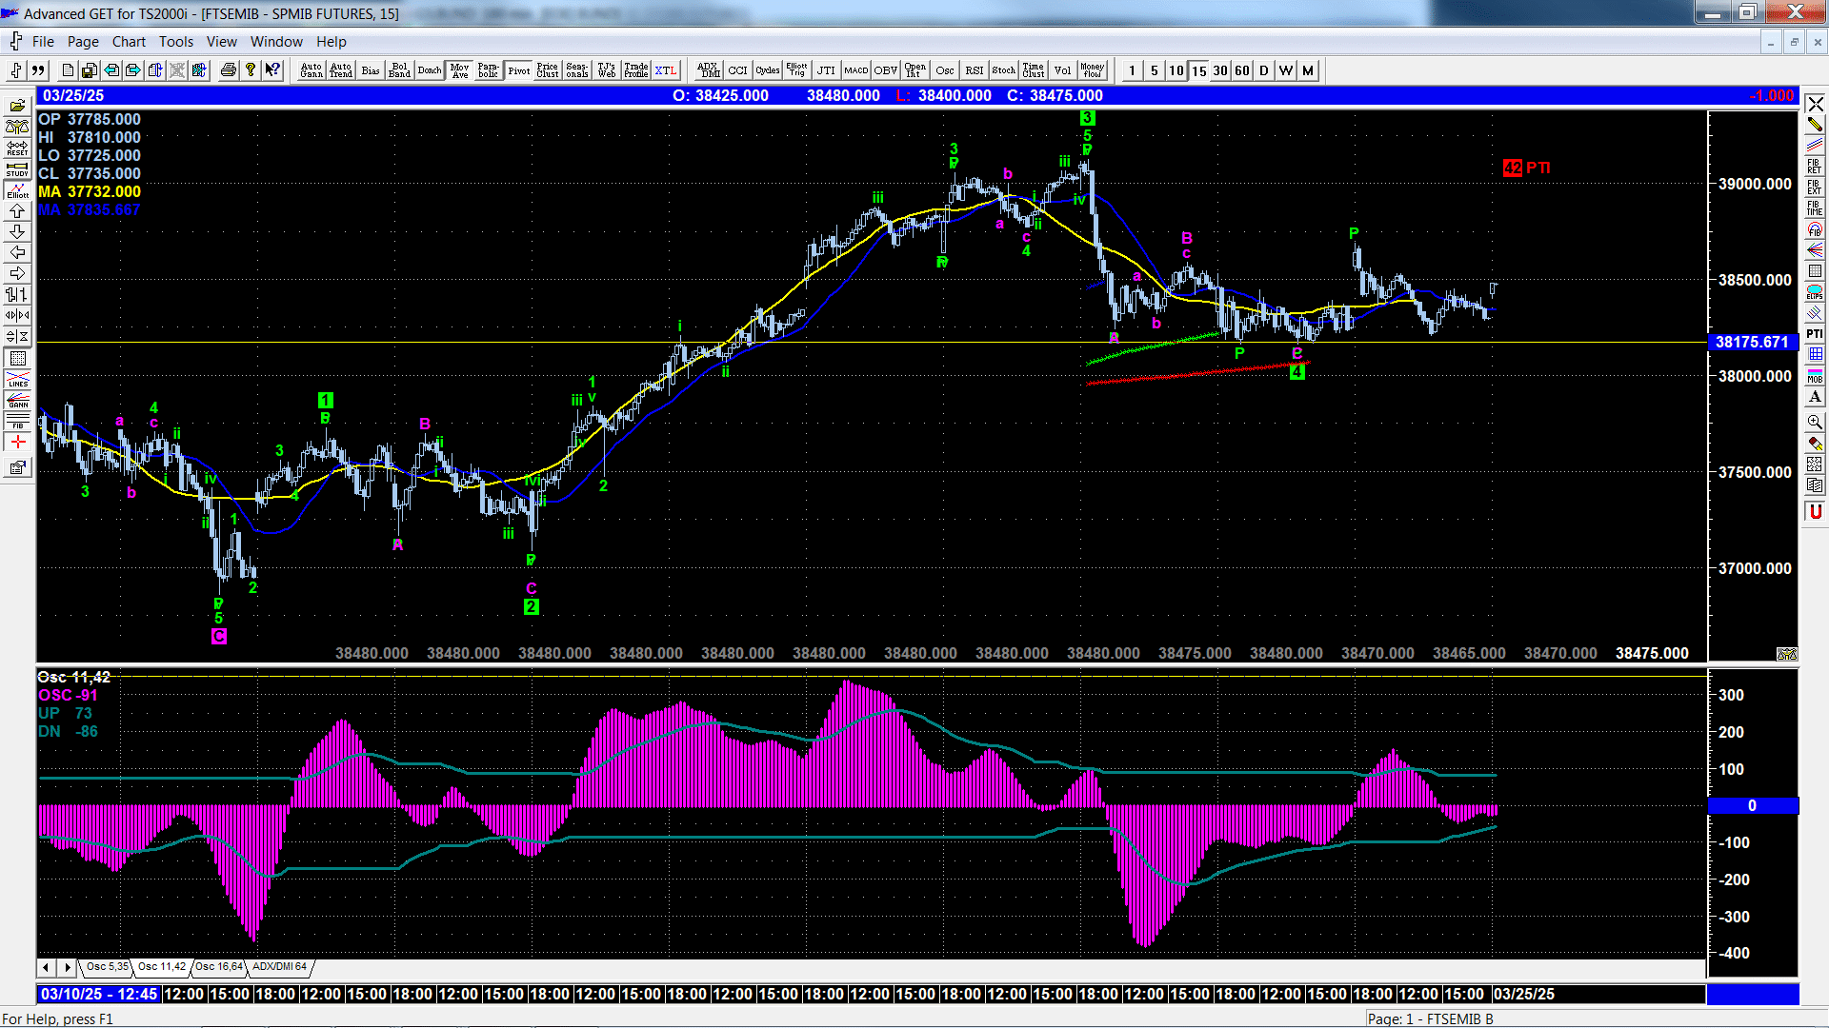This screenshot has height=1028, width=1829.
Task: Select the text annotation A tool
Action: pos(1815,397)
